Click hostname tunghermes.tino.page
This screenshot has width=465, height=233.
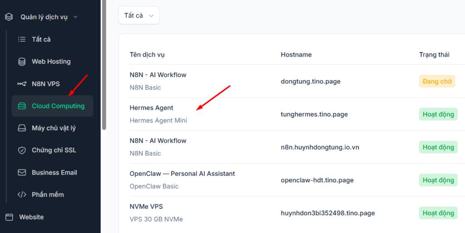point(314,114)
